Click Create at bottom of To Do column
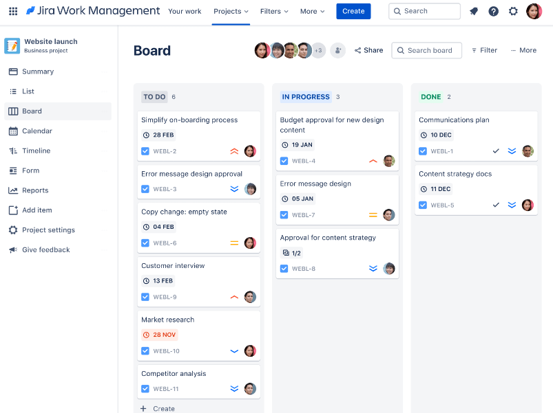Viewport: 553px width, 413px height. pos(158,408)
